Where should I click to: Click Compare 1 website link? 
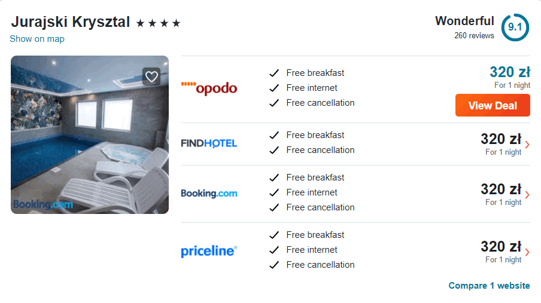(490, 286)
